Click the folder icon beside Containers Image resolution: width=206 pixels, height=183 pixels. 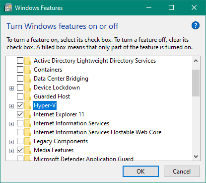tap(27, 70)
